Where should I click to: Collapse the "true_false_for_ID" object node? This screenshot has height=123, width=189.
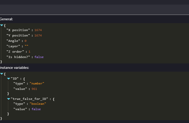(8, 99)
